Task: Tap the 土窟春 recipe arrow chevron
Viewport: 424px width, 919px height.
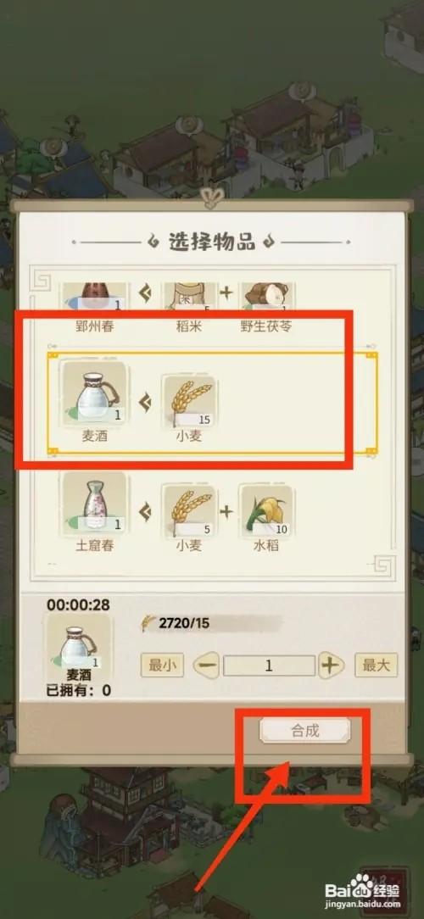Action: [x=145, y=512]
